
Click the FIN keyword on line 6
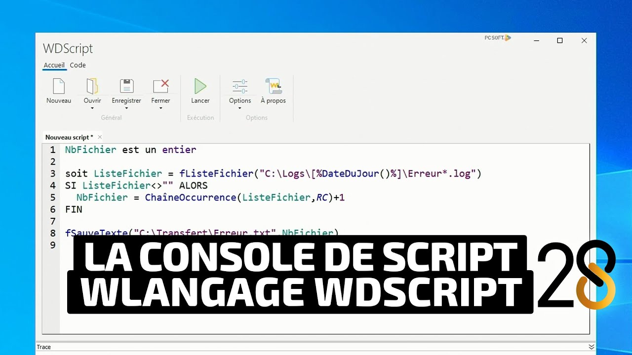pos(74,209)
